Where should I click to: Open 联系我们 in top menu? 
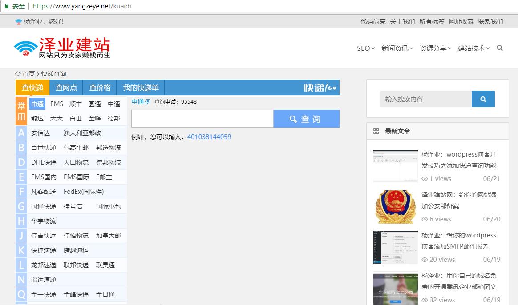coord(490,21)
